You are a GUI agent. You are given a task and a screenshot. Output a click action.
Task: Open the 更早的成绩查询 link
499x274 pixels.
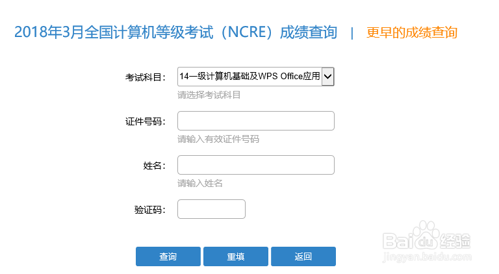(x=412, y=32)
